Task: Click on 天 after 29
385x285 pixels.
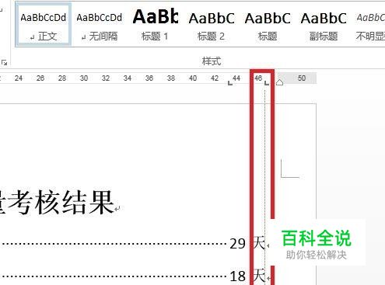Action: click(x=259, y=243)
